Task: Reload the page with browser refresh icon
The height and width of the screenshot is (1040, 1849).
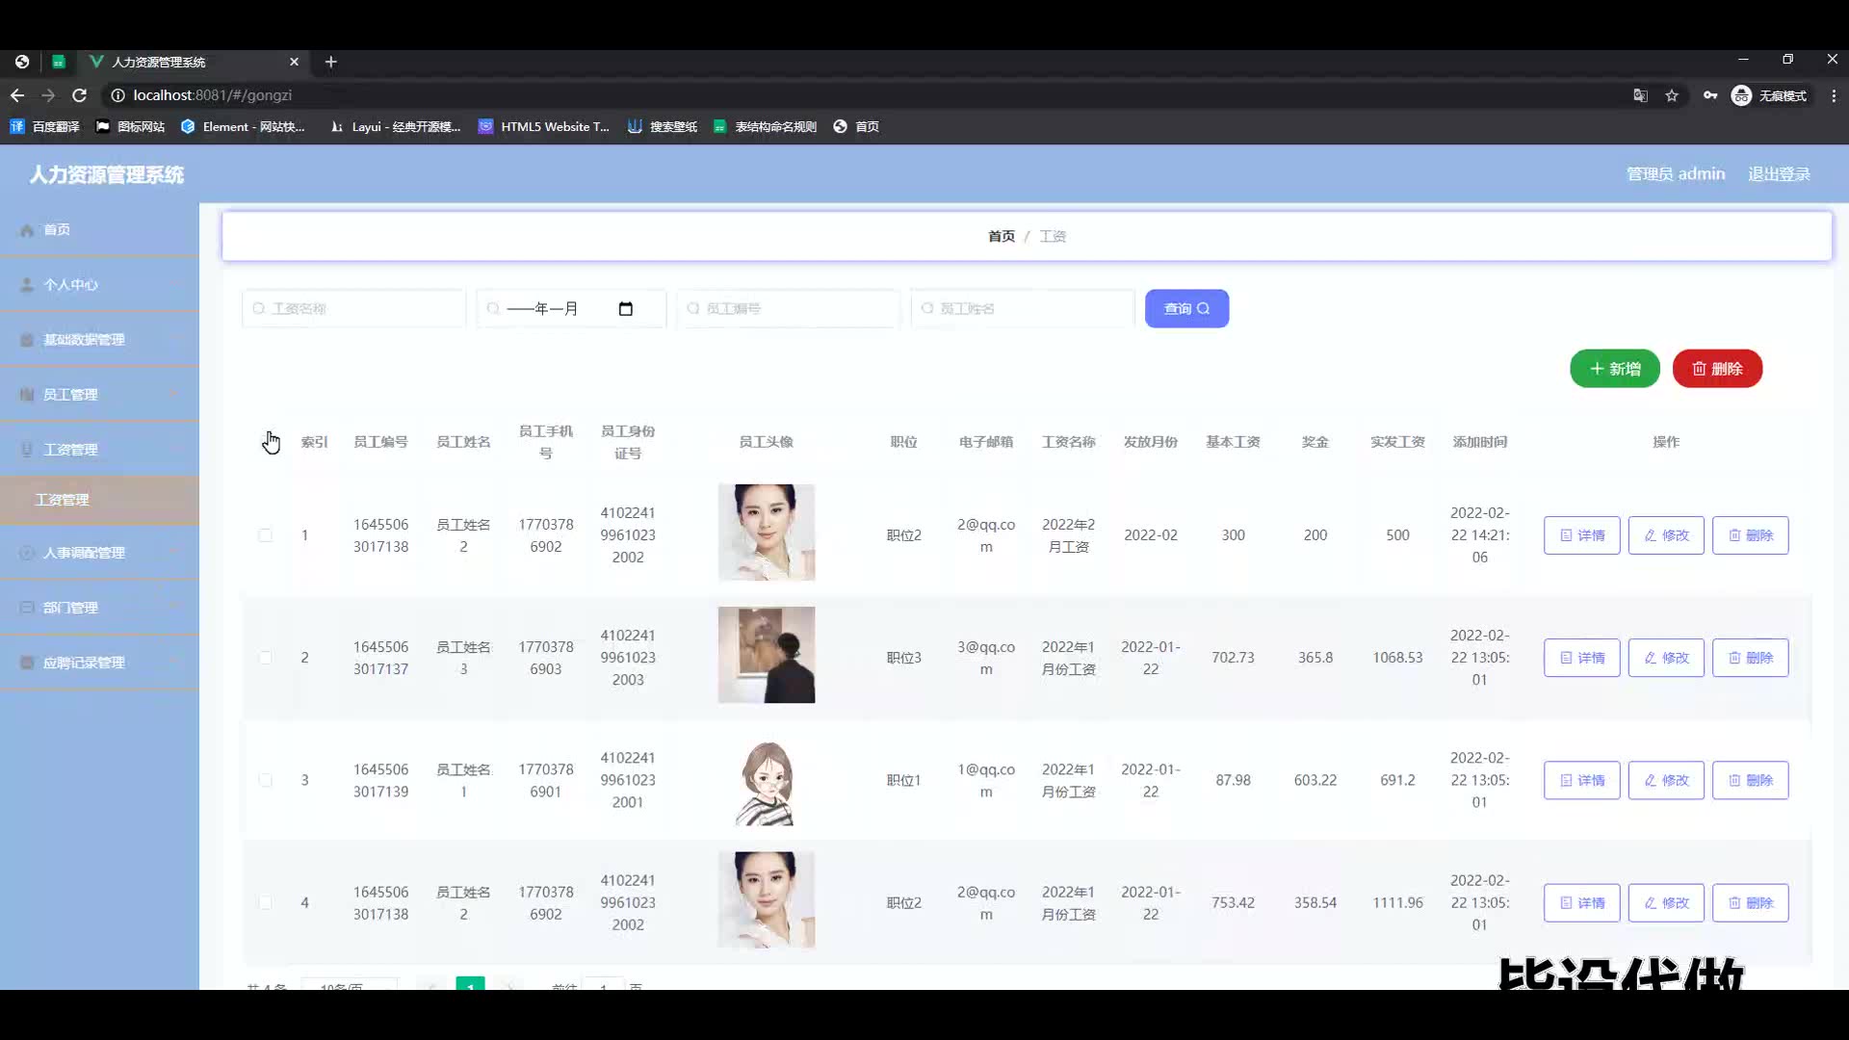Action: point(80,95)
